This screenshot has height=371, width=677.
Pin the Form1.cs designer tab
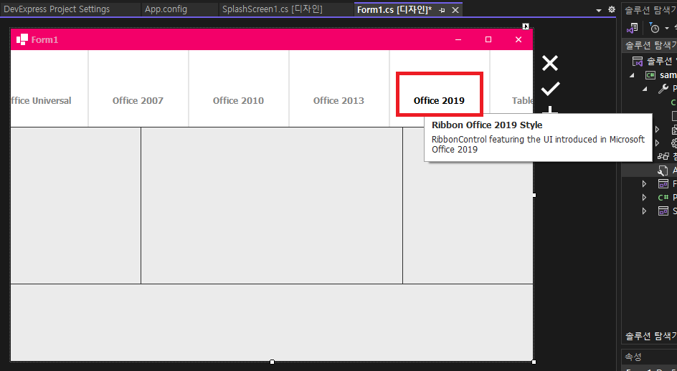pos(442,10)
